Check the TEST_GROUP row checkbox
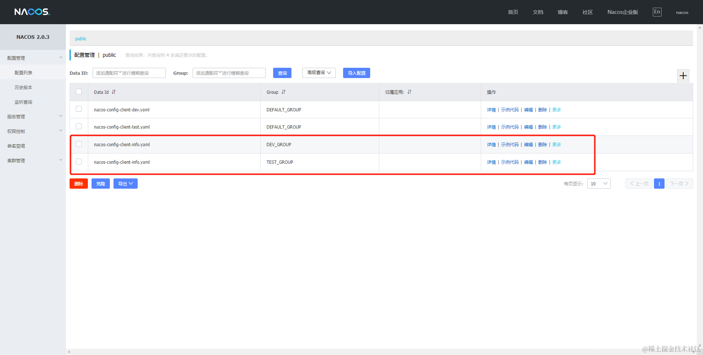703x355 pixels. [79, 162]
